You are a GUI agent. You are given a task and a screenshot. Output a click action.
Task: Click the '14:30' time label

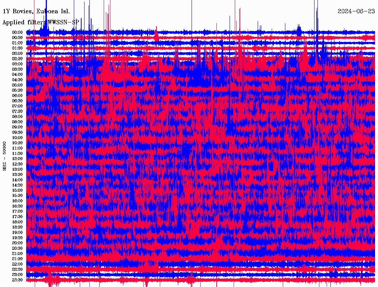(17, 185)
